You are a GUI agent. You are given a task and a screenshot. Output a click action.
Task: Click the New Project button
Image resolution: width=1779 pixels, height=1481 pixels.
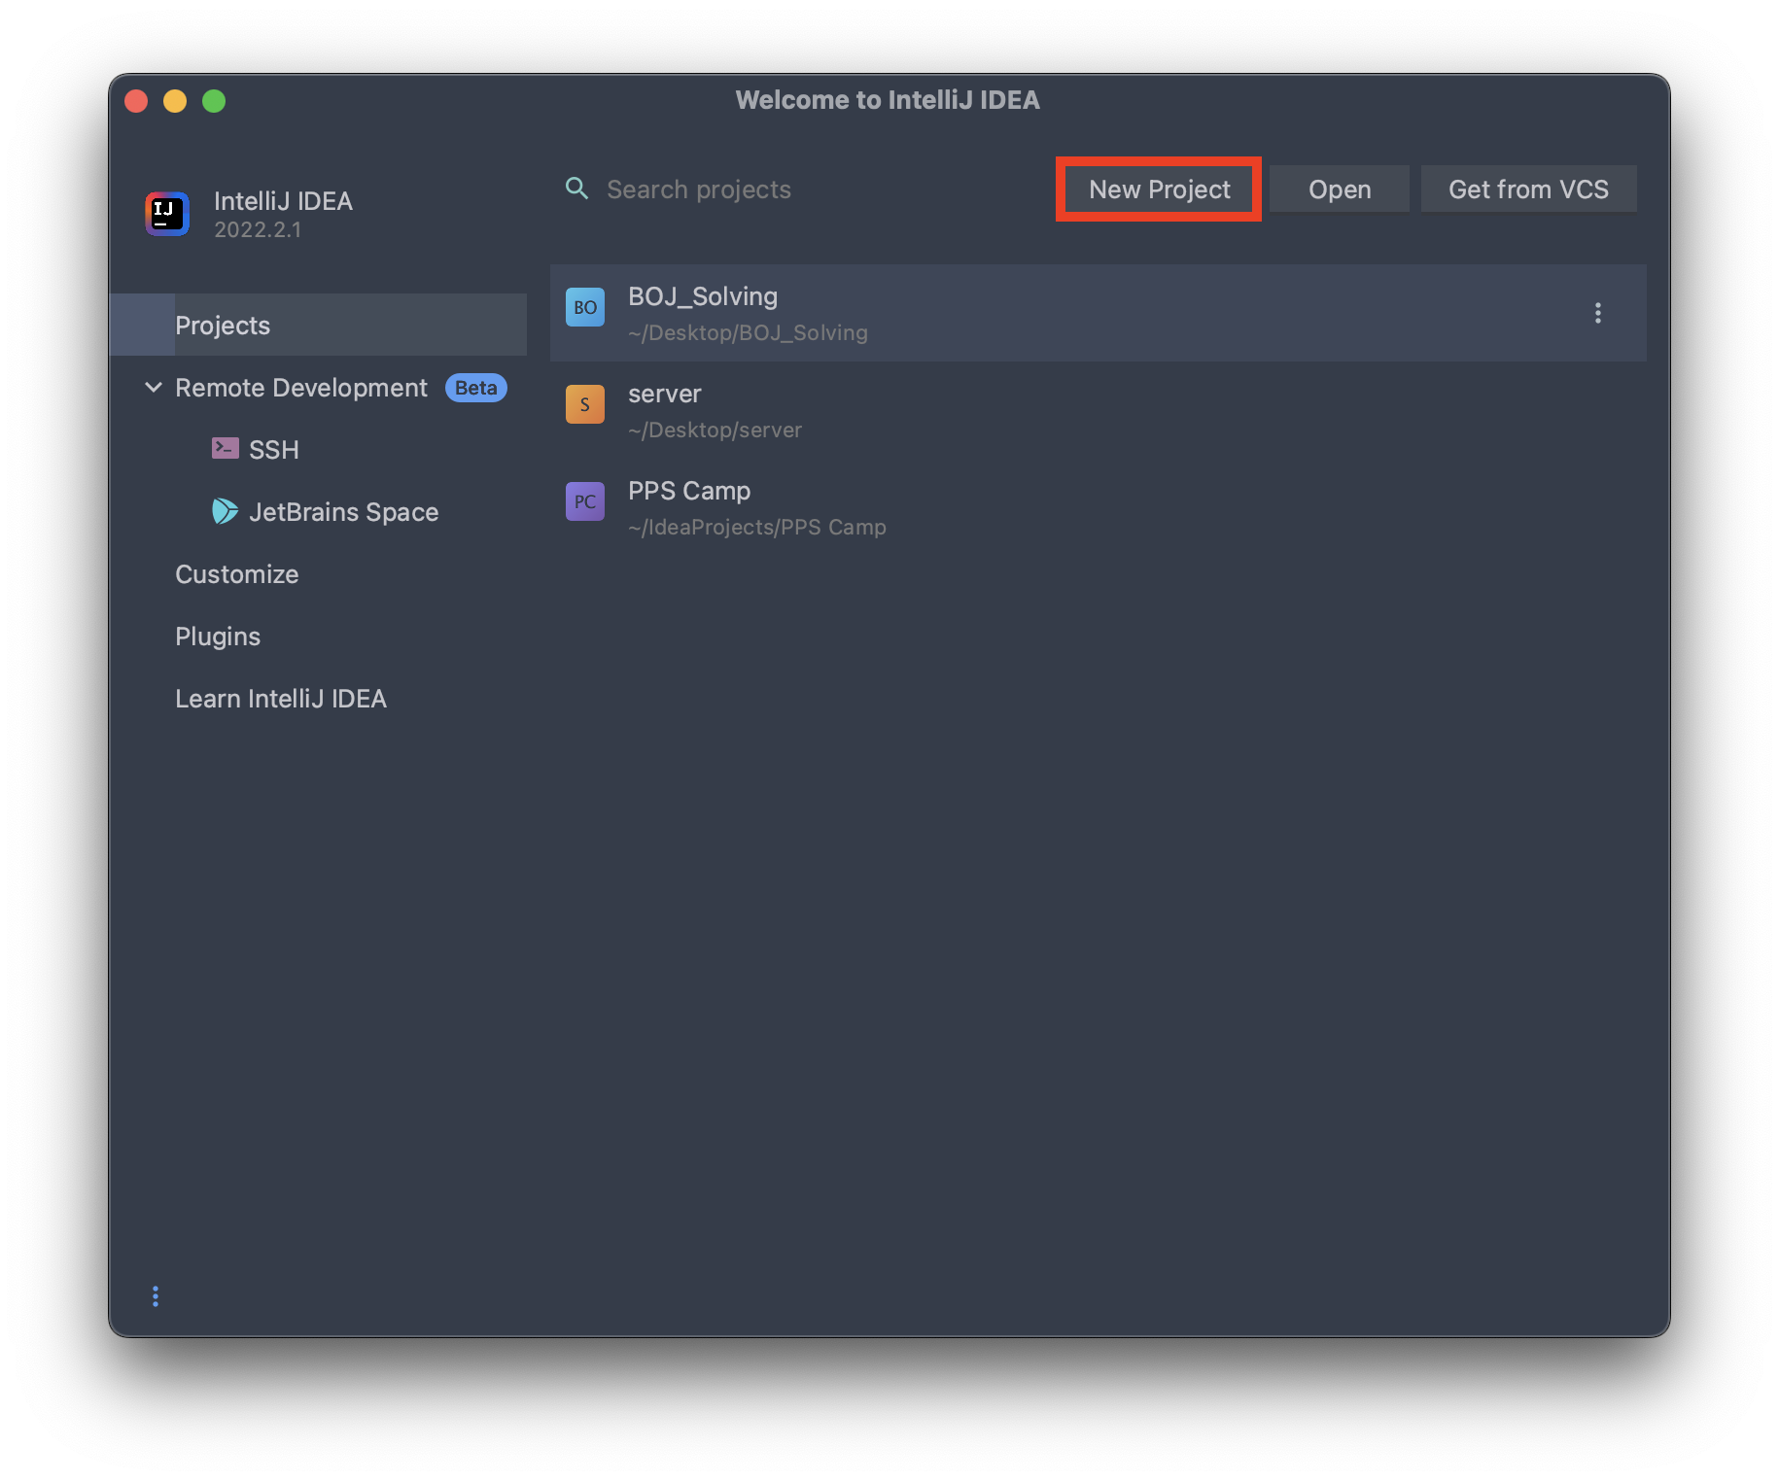pyautogui.click(x=1159, y=189)
